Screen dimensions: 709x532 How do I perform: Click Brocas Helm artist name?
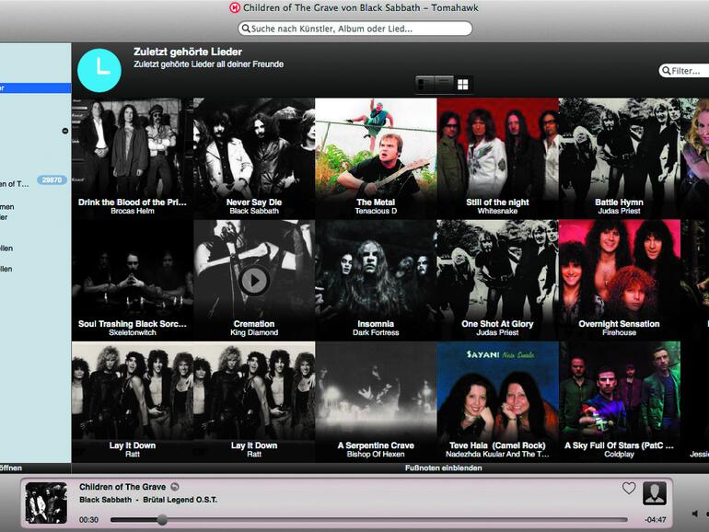pos(133,211)
